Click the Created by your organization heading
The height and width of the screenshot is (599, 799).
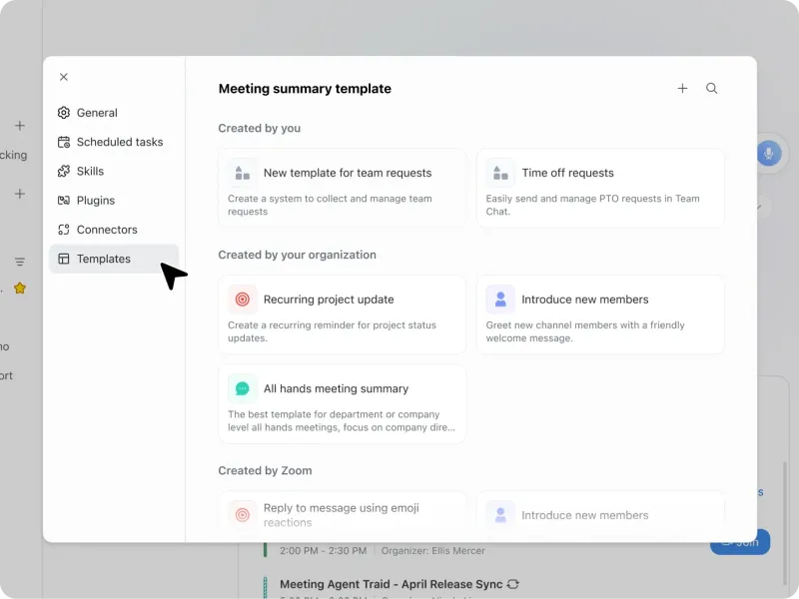297,255
